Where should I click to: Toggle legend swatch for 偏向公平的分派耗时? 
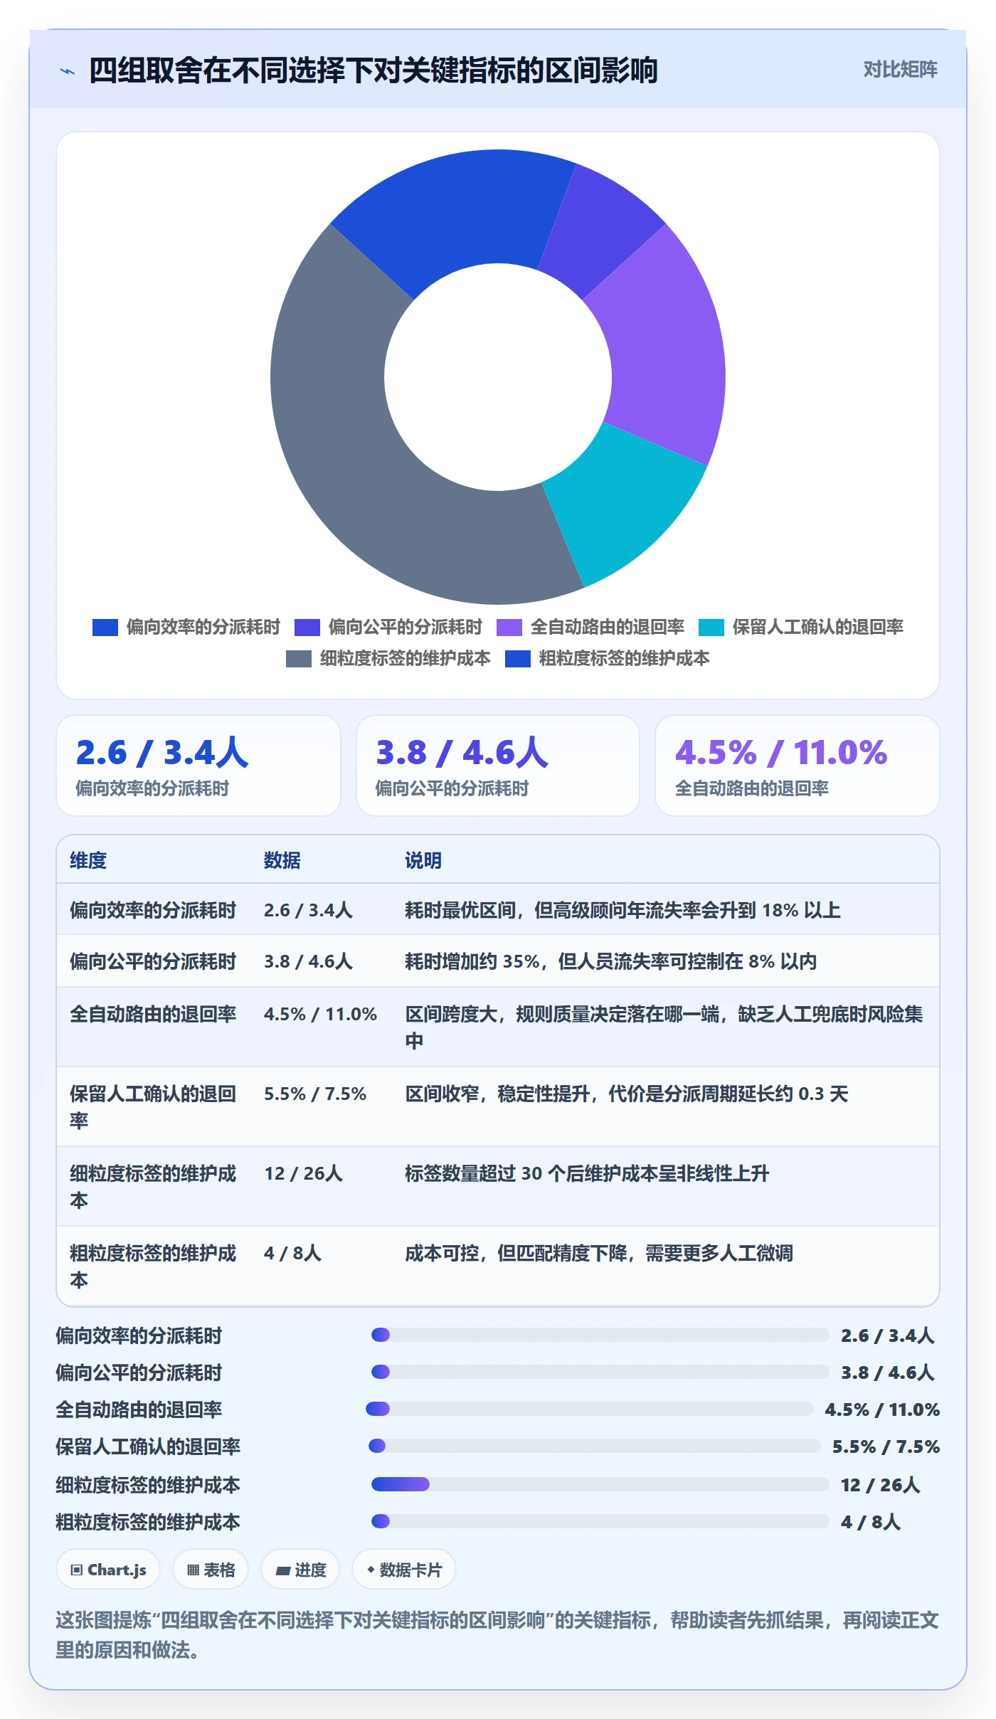(307, 628)
